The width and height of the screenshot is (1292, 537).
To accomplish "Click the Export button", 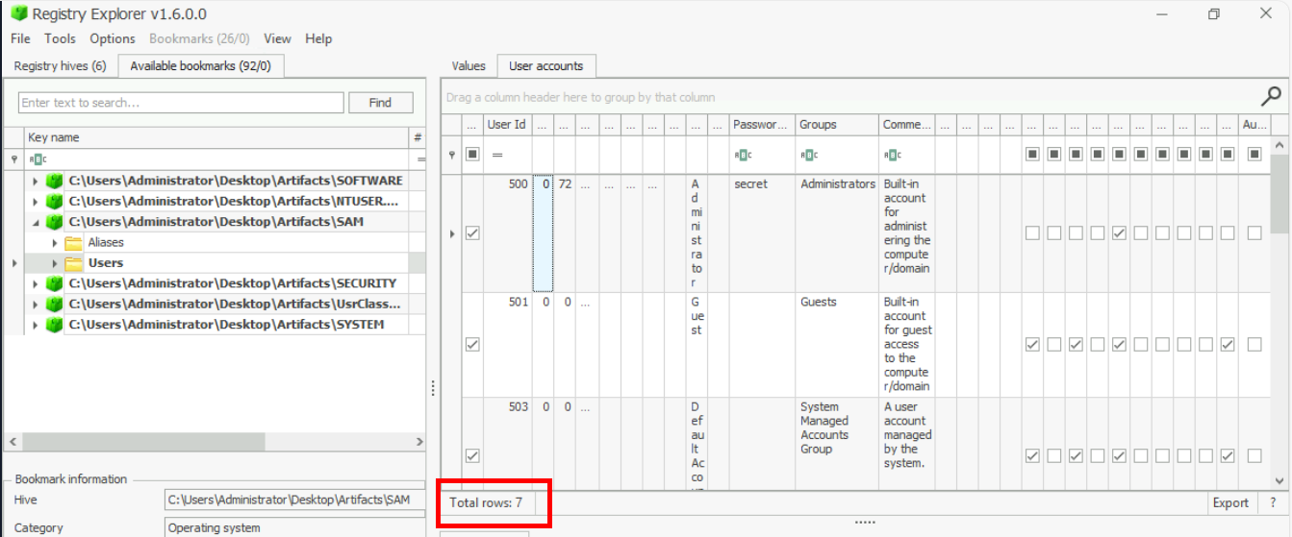I will 1229,502.
